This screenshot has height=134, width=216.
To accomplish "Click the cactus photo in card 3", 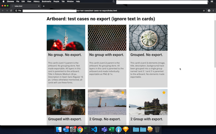I will 148,38.
